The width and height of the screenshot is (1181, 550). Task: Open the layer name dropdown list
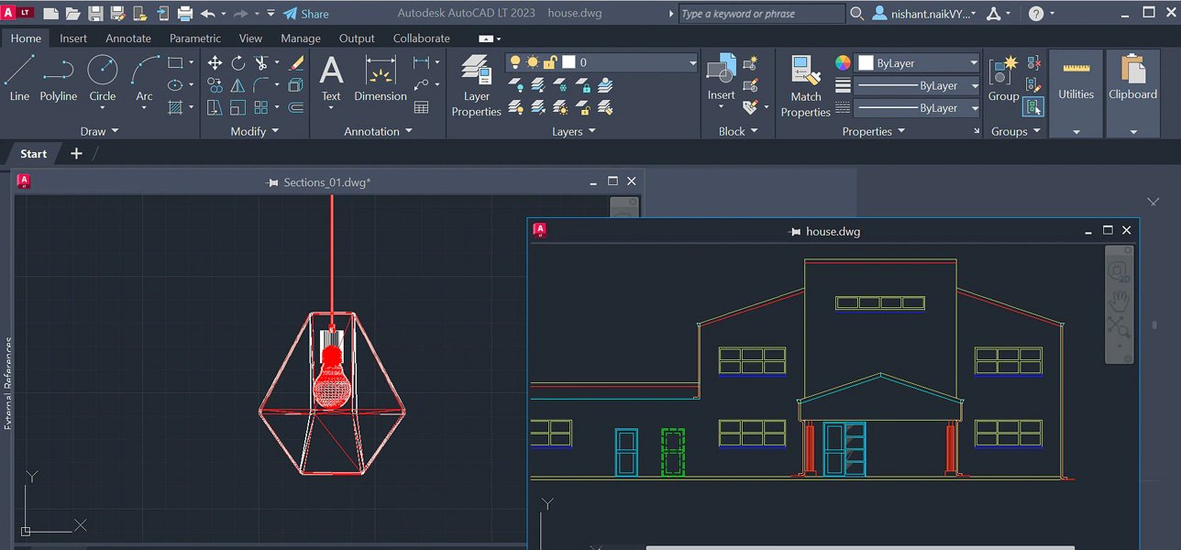692,62
